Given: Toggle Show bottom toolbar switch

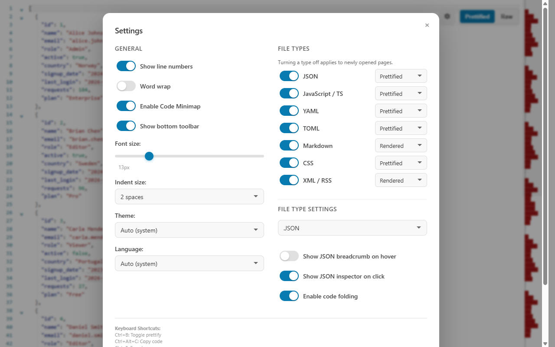Looking at the screenshot, I should coord(126,126).
